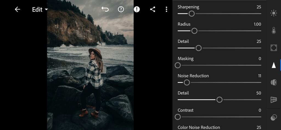Select the Masking value 0

click(x=260, y=59)
